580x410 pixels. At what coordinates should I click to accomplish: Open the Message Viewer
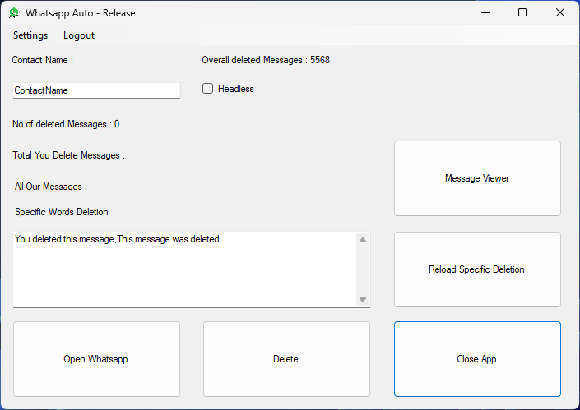tap(477, 178)
